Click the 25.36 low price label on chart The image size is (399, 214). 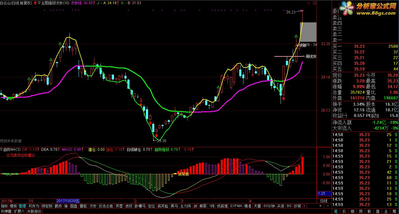click(x=162, y=141)
